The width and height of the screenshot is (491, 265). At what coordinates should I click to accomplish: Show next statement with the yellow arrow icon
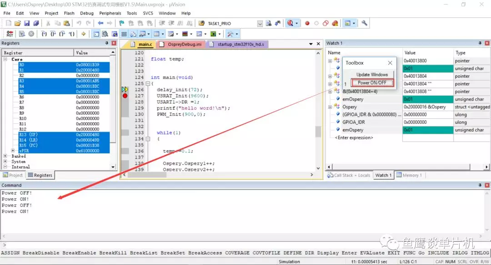pos(83,34)
